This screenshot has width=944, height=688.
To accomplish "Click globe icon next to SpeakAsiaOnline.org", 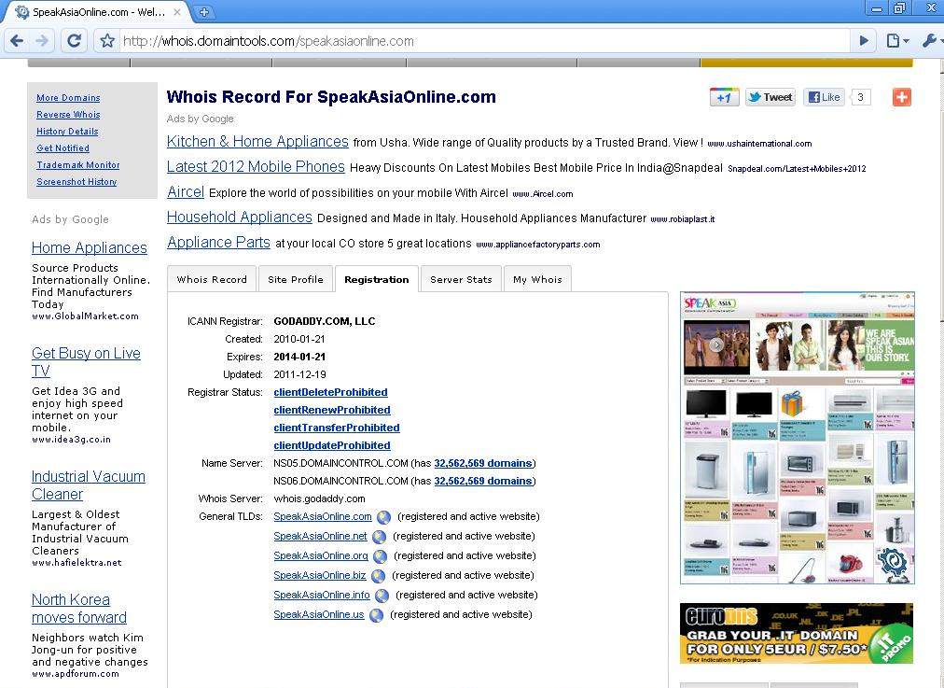I will click(380, 556).
